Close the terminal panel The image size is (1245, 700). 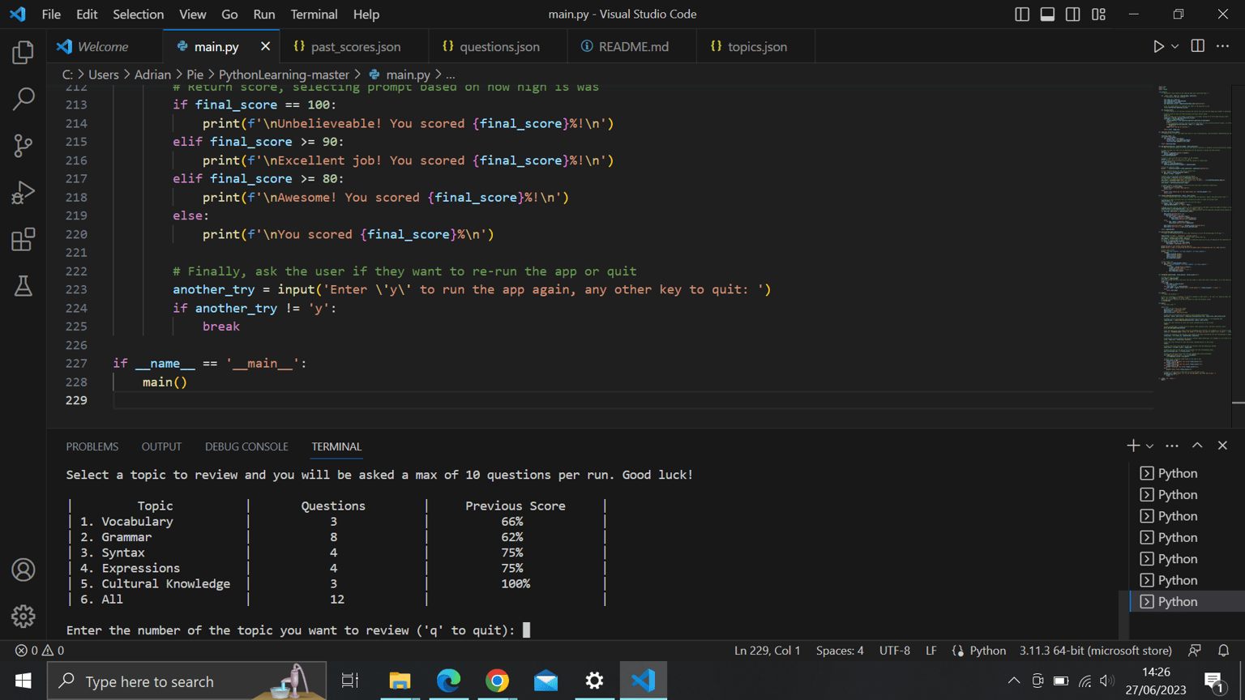tap(1222, 446)
